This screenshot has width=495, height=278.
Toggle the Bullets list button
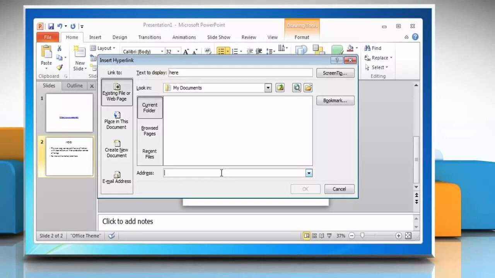click(x=221, y=51)
